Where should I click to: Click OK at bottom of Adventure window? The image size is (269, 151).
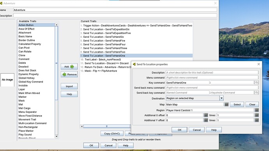[x=91, y=145]
